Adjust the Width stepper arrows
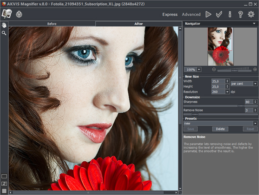The image size is (259, 195). coord(227,81)
